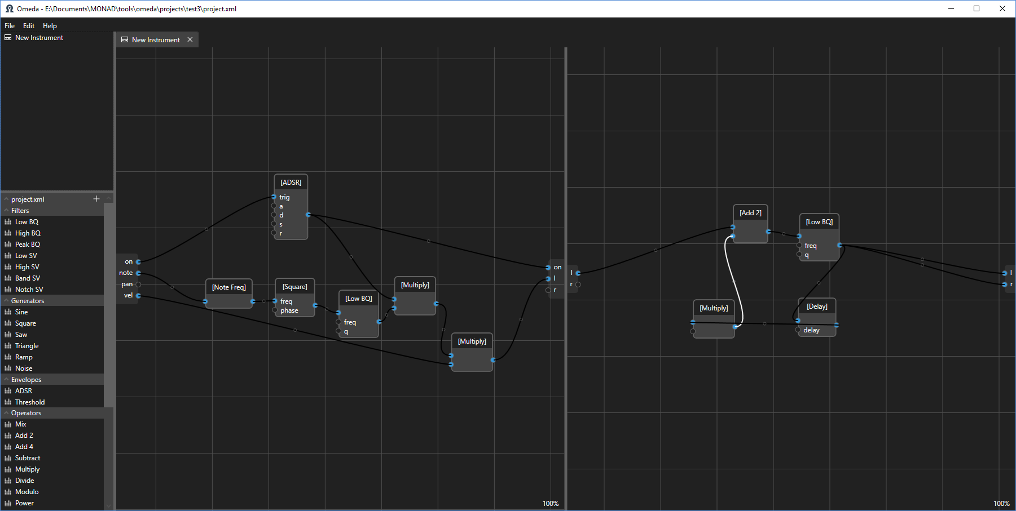This screenshot has height=511, width=1016.
Task: Click the Notch SV filter icon
Action: point(8,290)
